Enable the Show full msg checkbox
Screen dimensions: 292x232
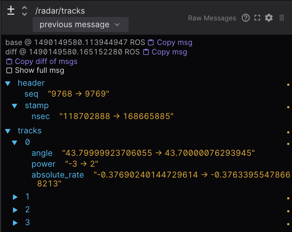[x=9, y=71]
